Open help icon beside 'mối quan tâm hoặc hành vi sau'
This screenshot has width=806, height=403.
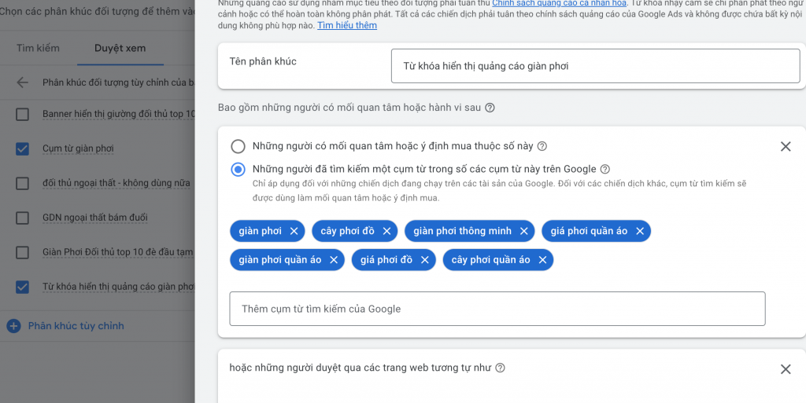(x=490, y=108)
